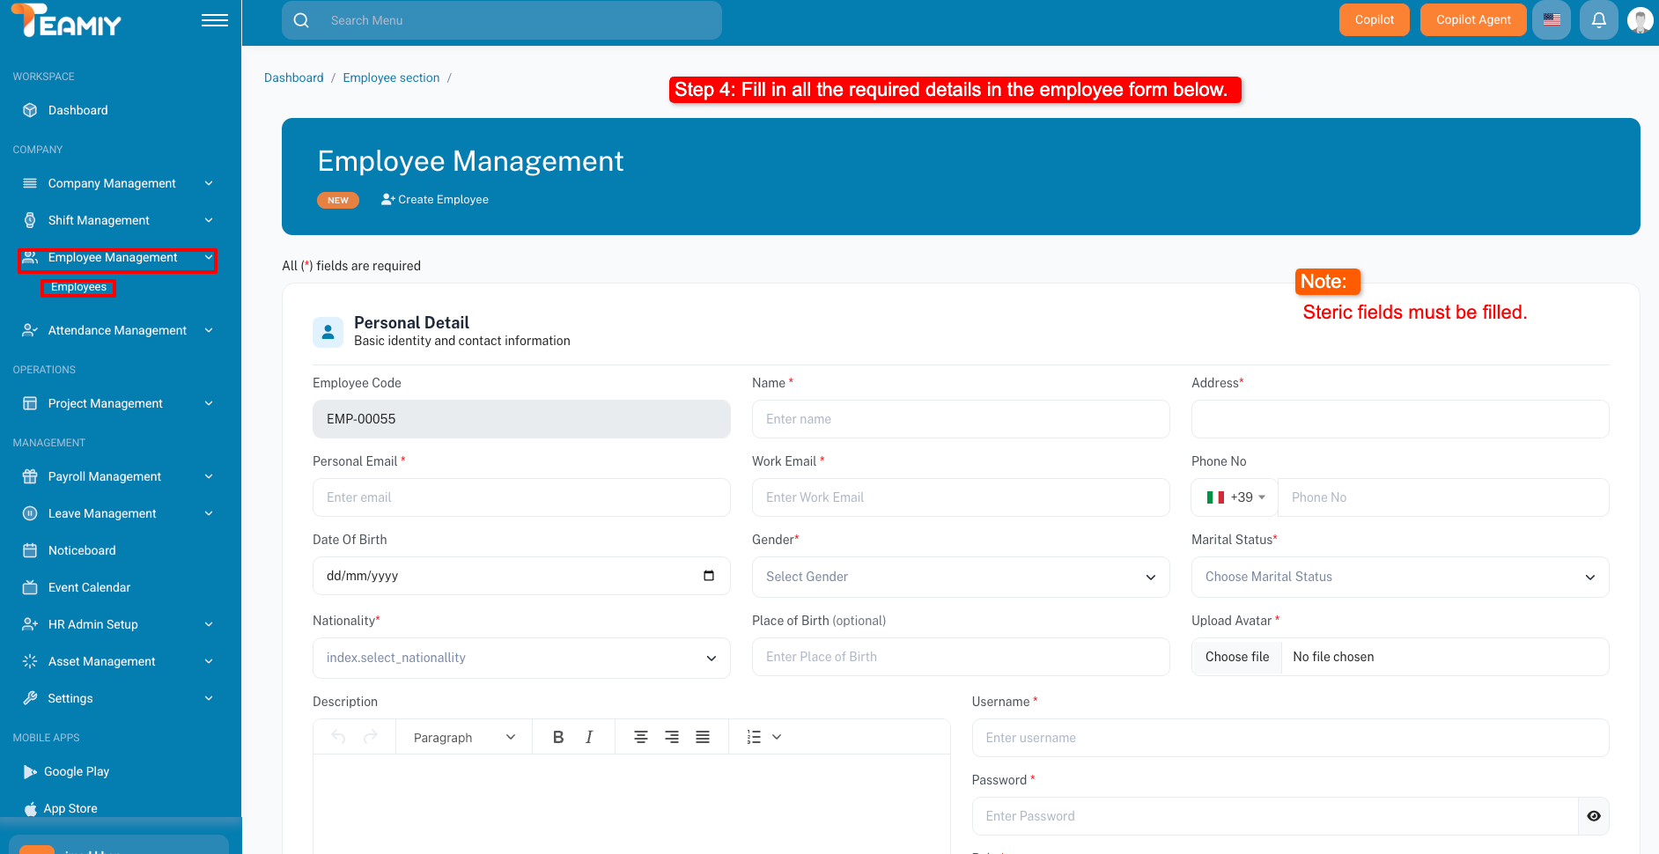Open the Choose Marital Status dropdown
The width and height of the screenshot is (1659, 854).
point(1399,577)
